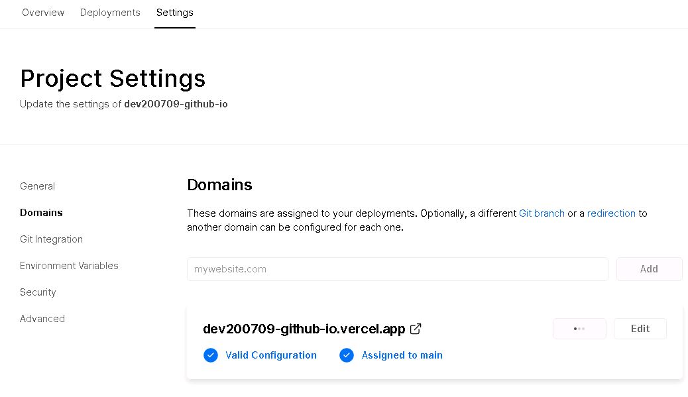Click the Valid Configuration checkmark icon
The image size is (688, 397).
click(x=211, y=355)
